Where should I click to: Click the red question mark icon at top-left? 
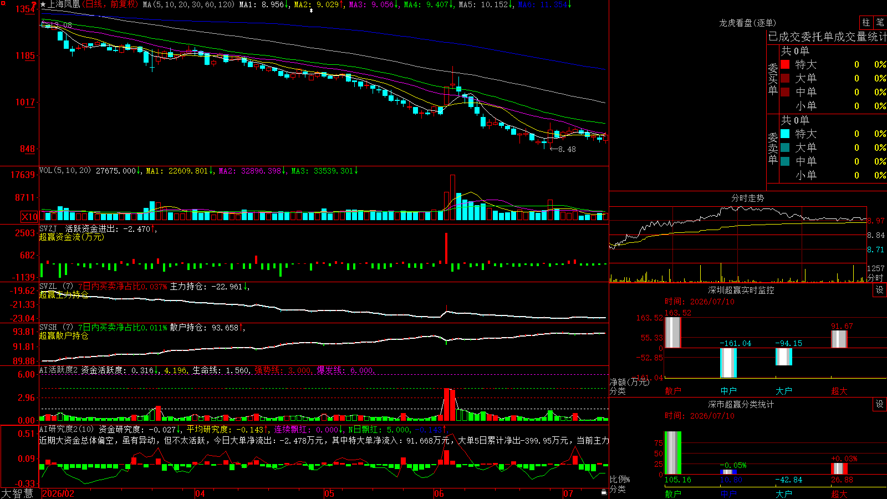pos(34,4)
